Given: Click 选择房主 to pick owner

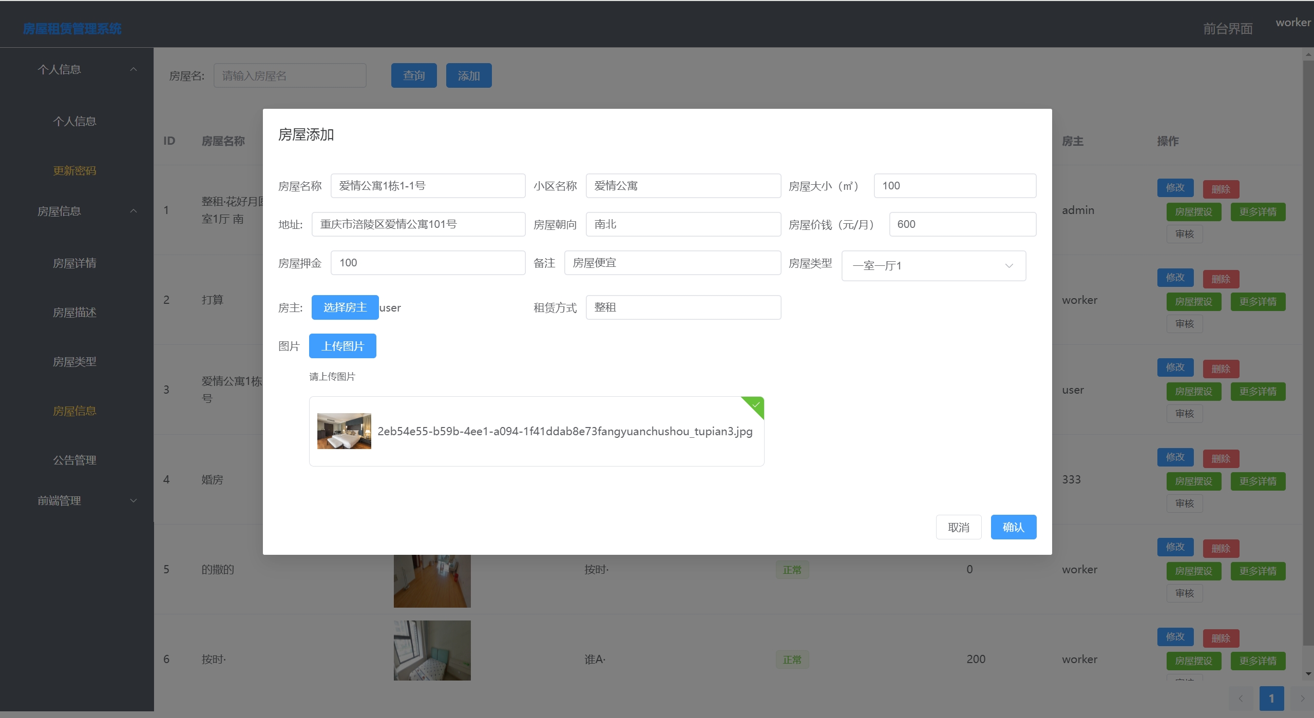Looking at the screenshot, I should tap(345, 307).
